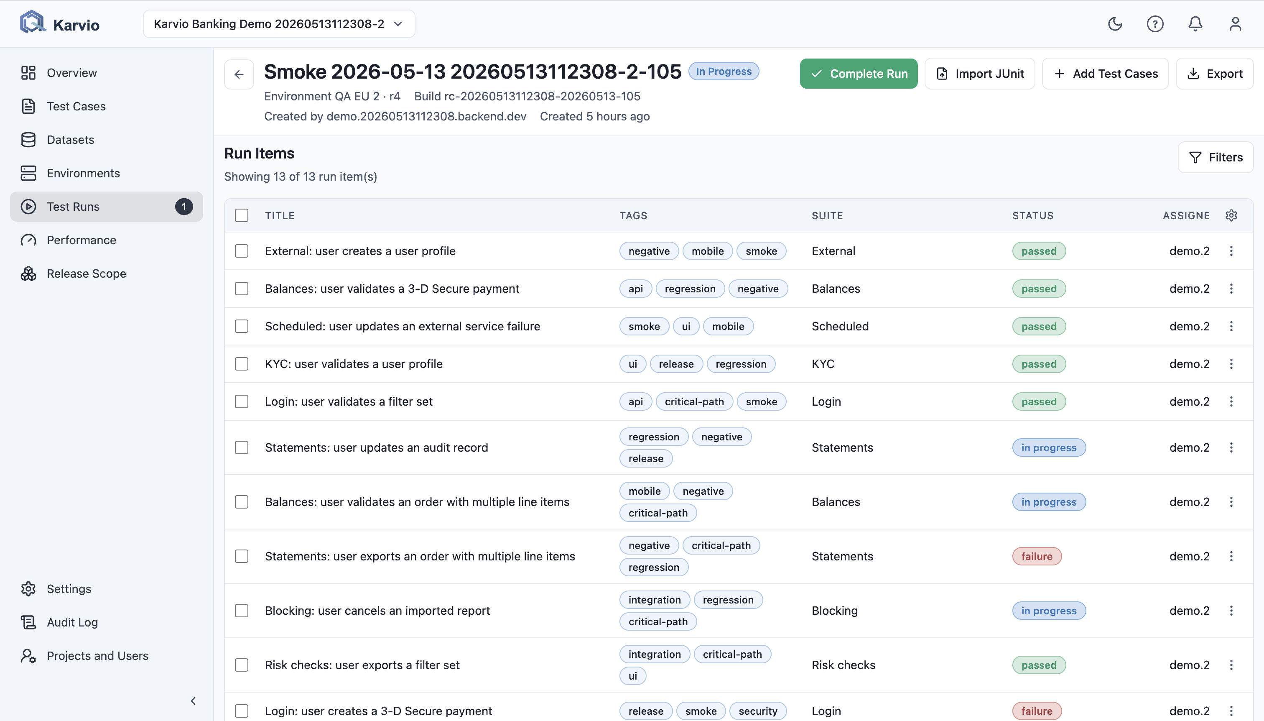Check the Scheduled external service failure row

242,326
